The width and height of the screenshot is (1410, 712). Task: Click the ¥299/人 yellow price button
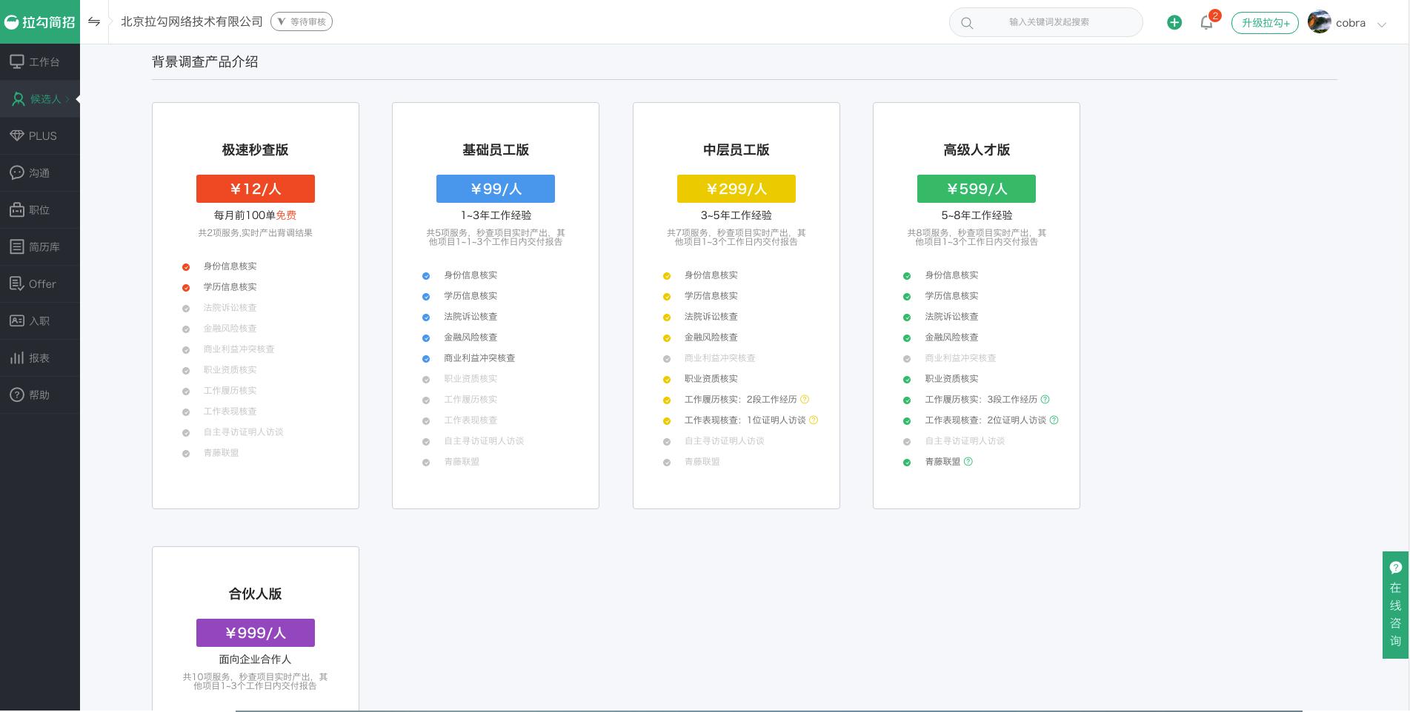coord(736,189)
